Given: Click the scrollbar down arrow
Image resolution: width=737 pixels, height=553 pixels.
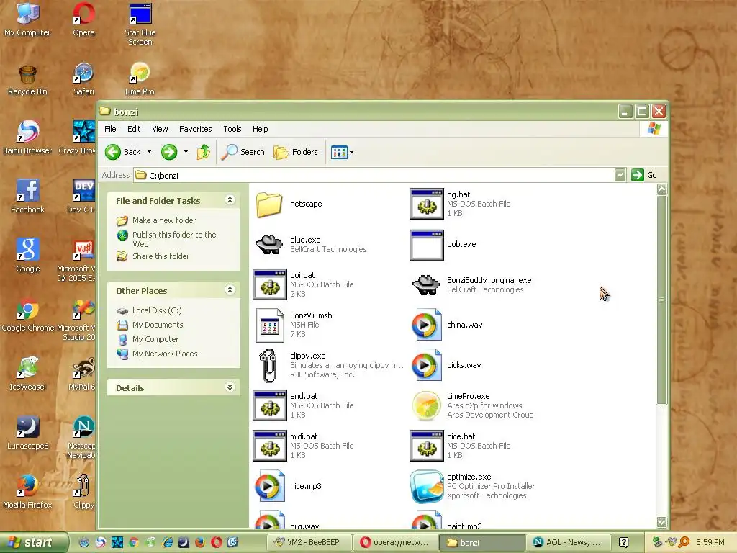Looking at the screenshot, I should pos(662,522).
